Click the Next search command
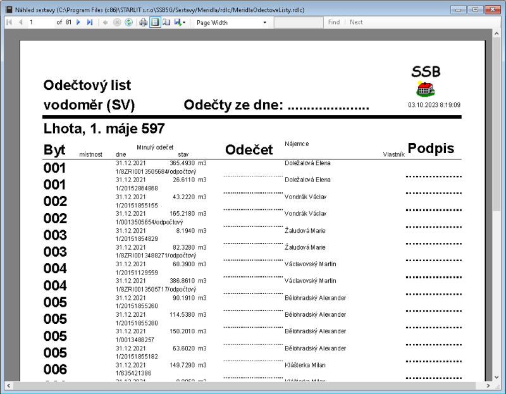This screenshot has height=394, width=506. pyautogui.click(x=356, y=22)
